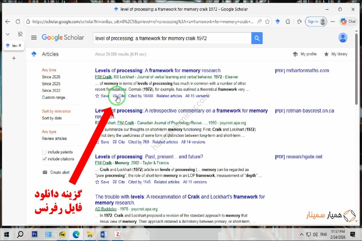Add a new tab with the plus icon

click(x=14, y=58)
